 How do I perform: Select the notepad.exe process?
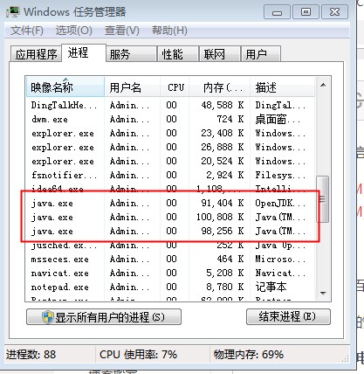(x=170, y=287)
